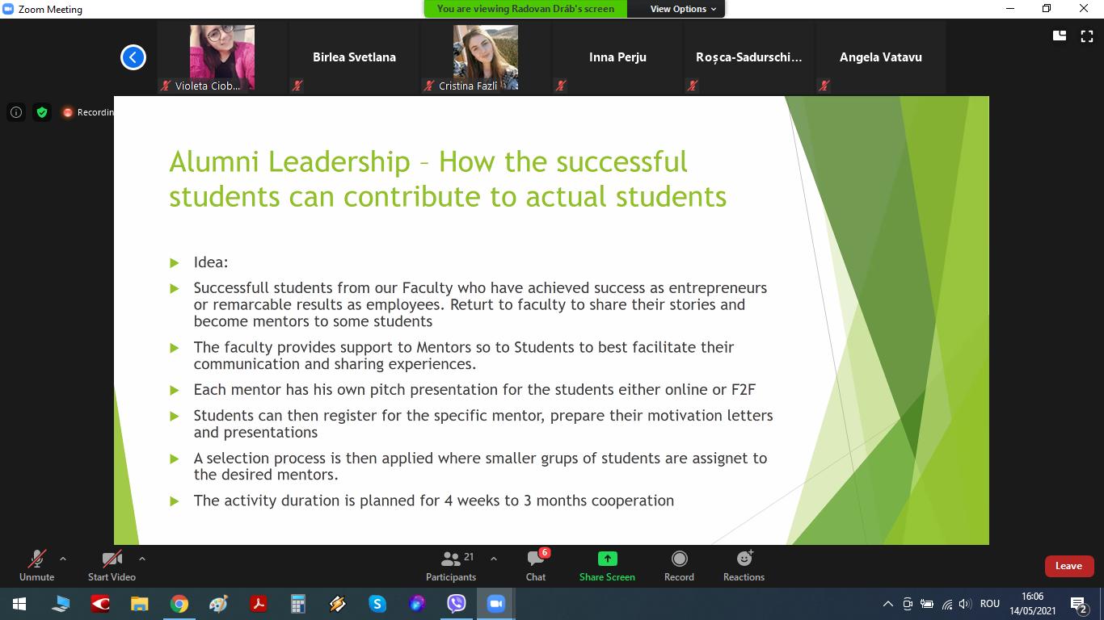Click the 'A selection process is then applied' bullet

(x=480, y=466)
